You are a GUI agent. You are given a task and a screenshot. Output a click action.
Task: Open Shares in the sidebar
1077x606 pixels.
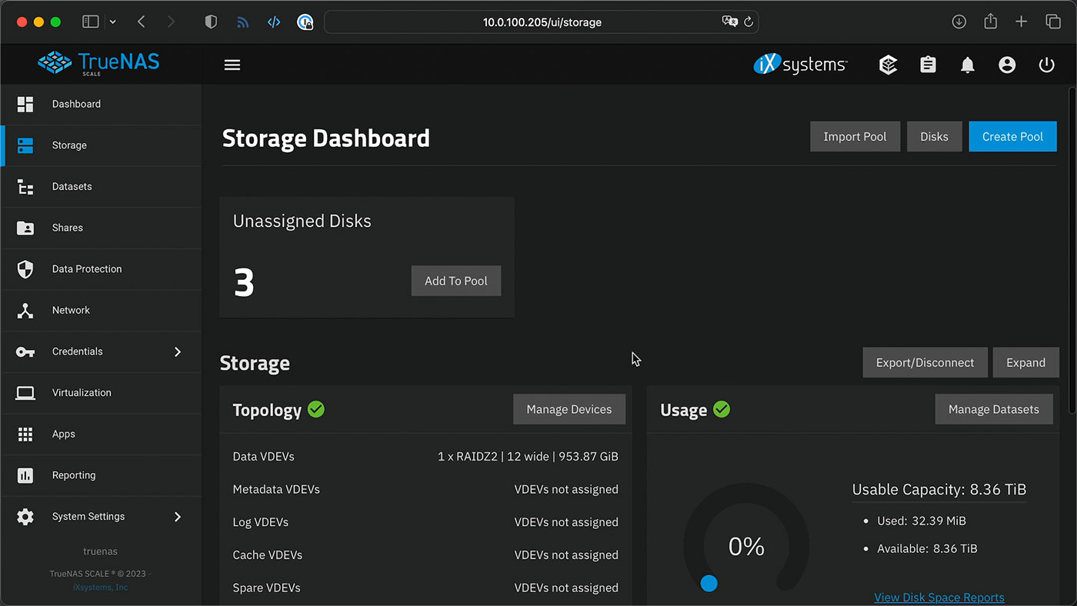tap(101, 228)
